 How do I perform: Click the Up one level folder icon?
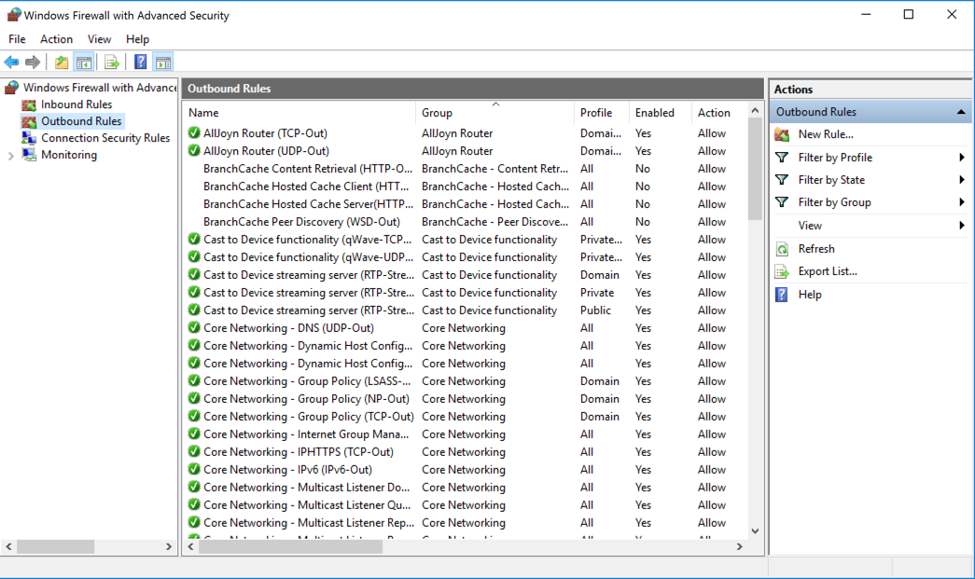(x=62, y=62)
